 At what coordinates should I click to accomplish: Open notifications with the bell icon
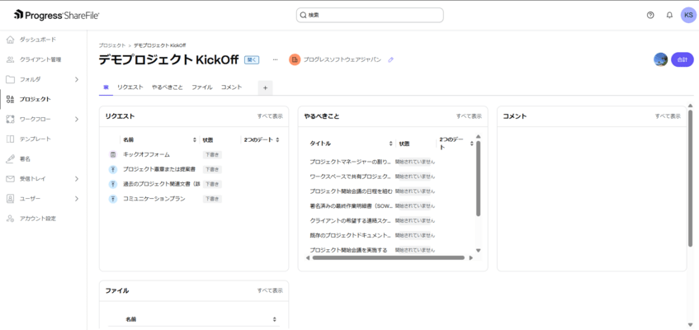[669, 15]
